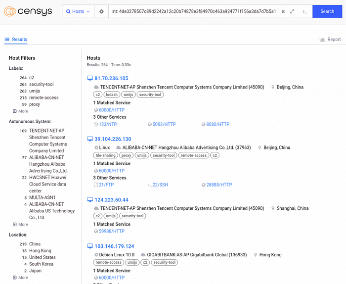Viewport: 346px width, 284px height.
Task: Open 5003/HTTP service link
Action: pyautogui.click(x=164, y=124)
